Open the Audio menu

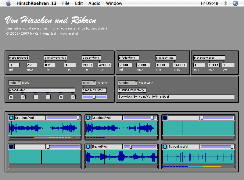pos(94,3)
